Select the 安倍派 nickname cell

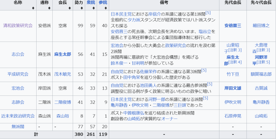44,26
